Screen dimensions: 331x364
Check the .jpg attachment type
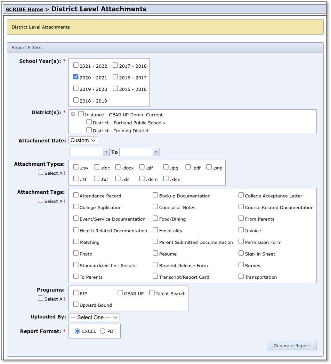(x=166, y=167)
